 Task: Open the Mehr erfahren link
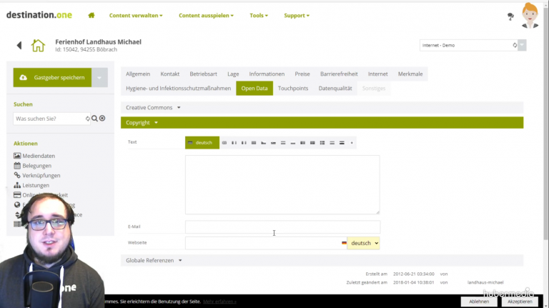pyautogui.click(x=219, y=302)
